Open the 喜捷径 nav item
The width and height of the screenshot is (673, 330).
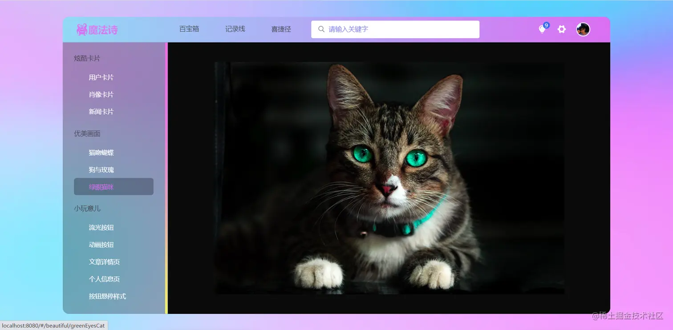coord(281,29)
